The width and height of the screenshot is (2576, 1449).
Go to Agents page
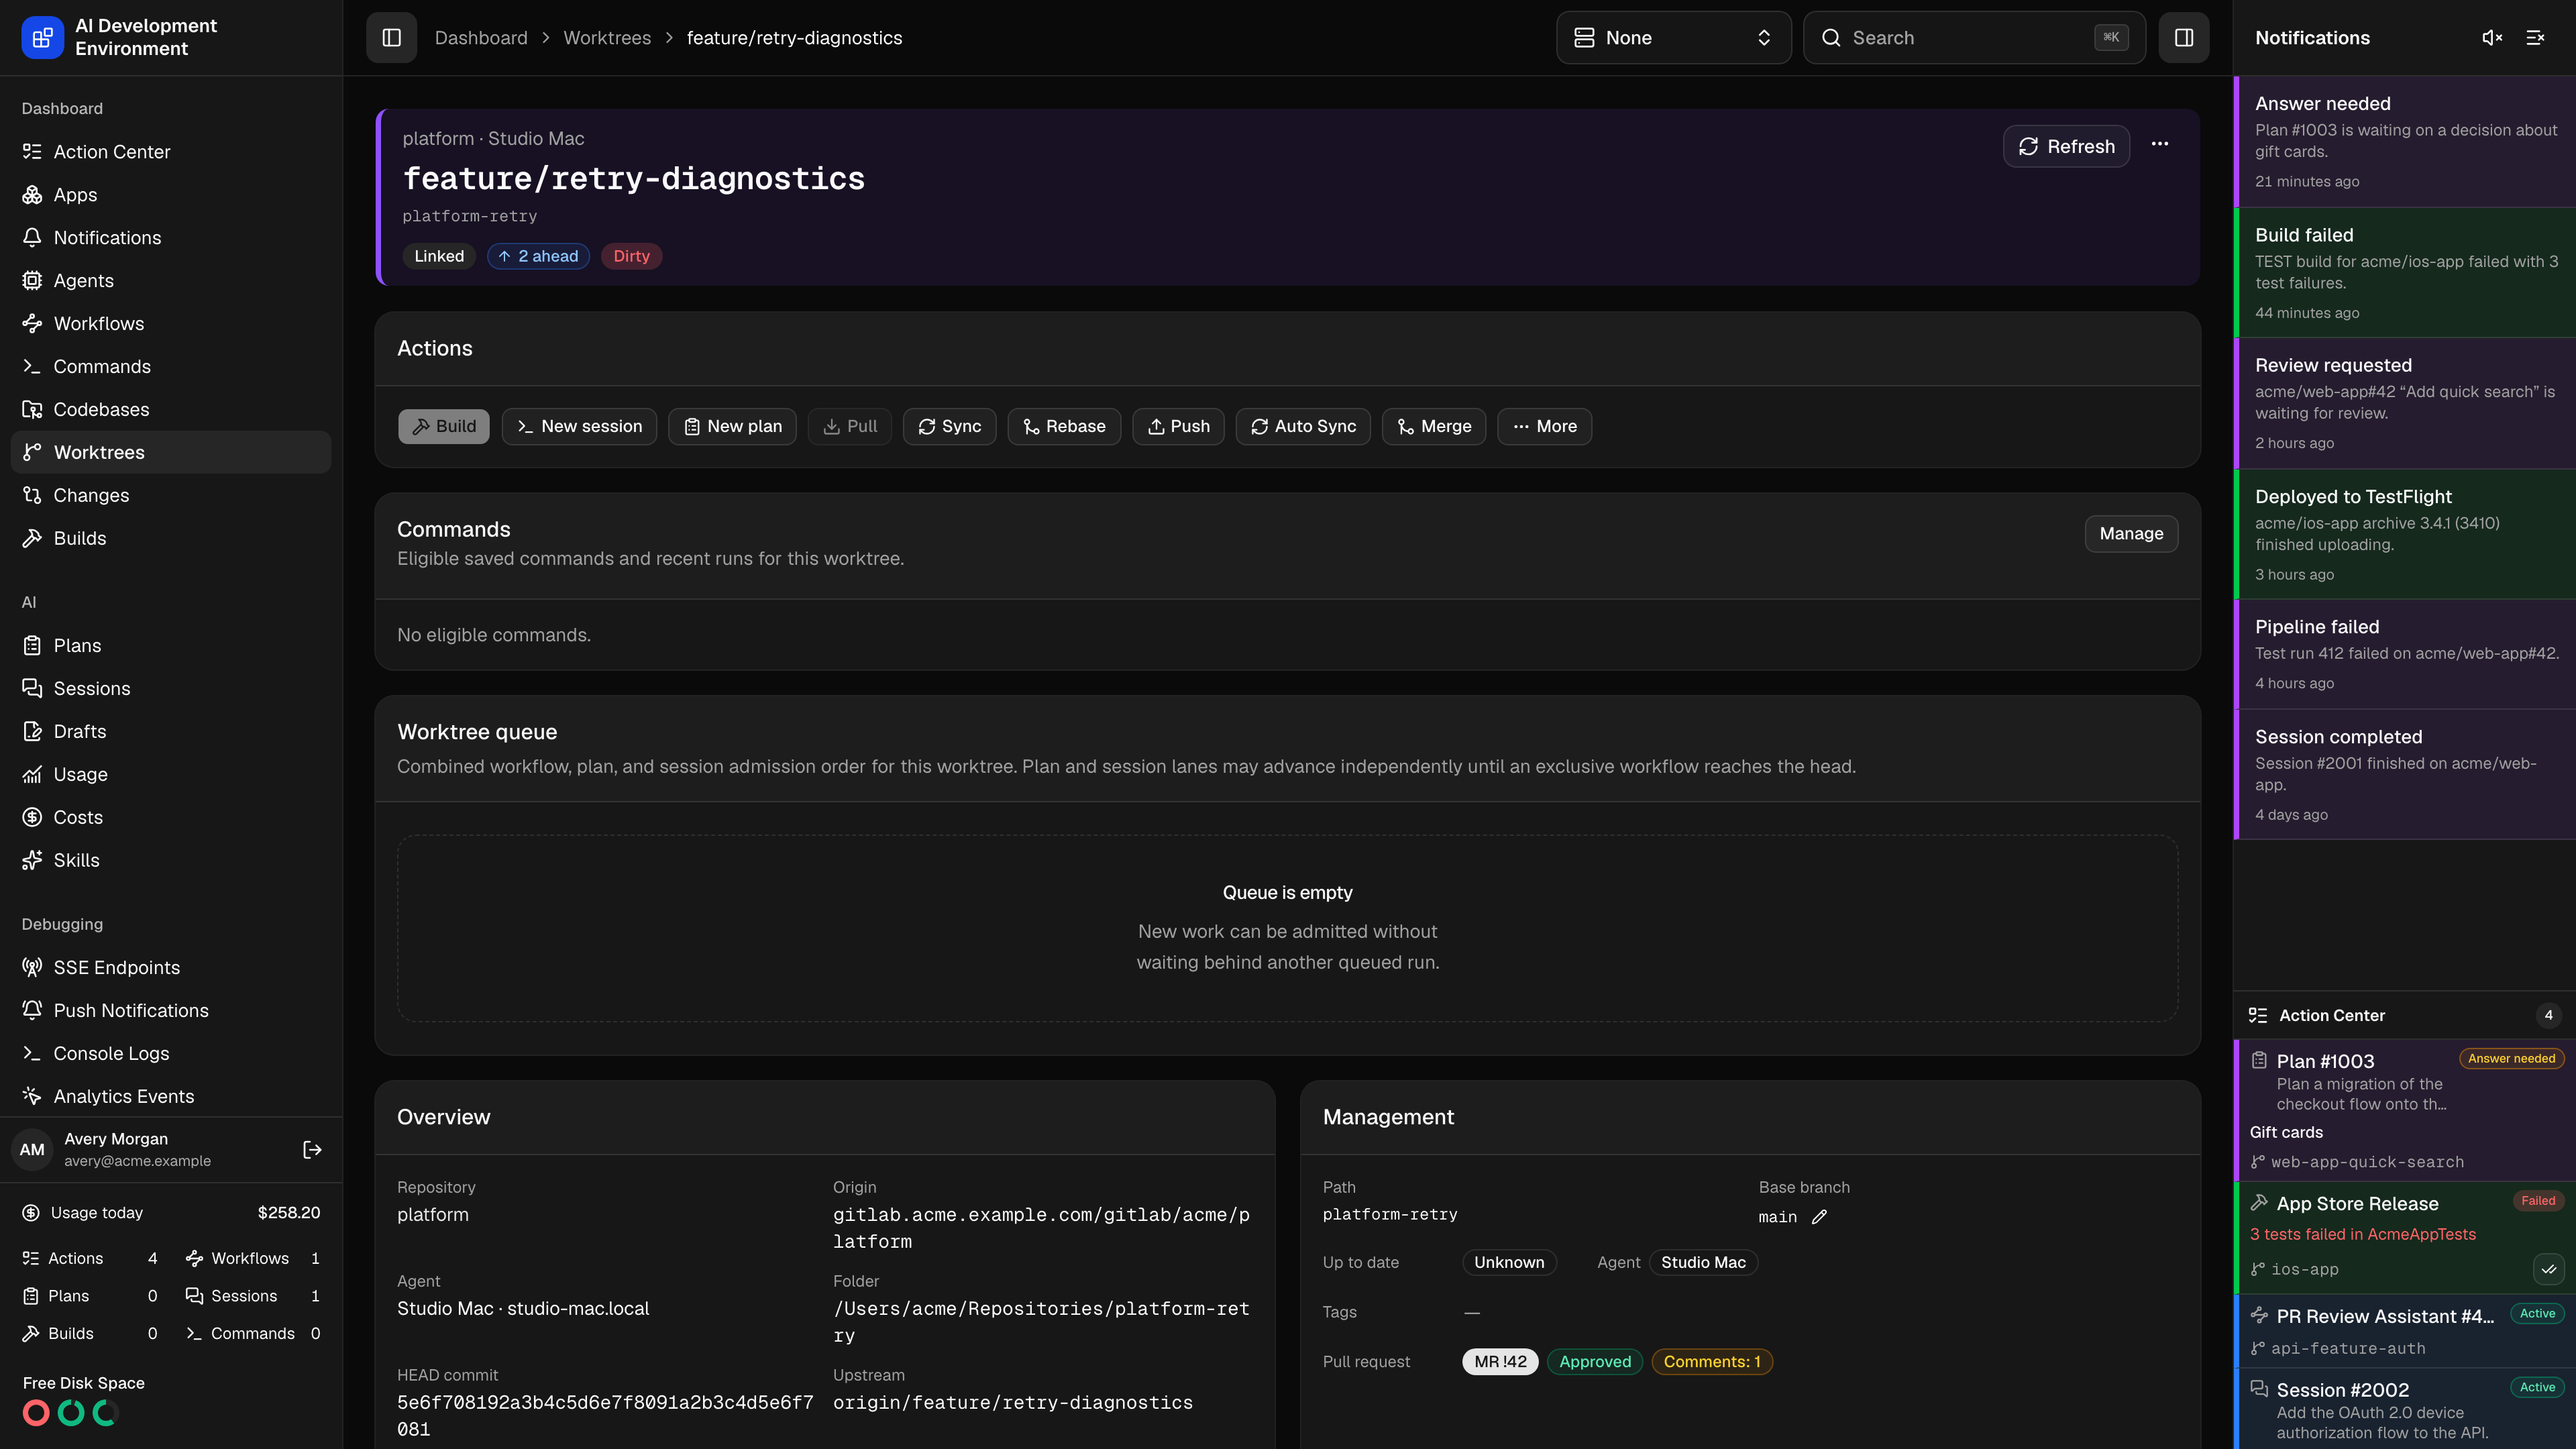(171, 281)
